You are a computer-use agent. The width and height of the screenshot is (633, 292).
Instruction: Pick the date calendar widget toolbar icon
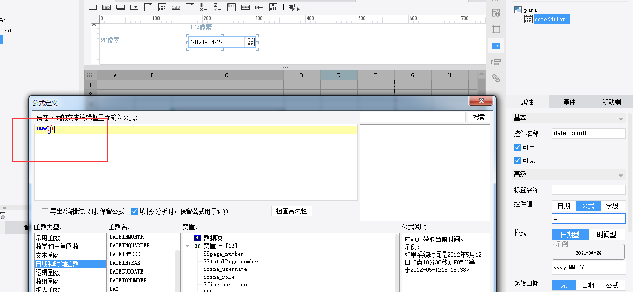click(162, 7)
